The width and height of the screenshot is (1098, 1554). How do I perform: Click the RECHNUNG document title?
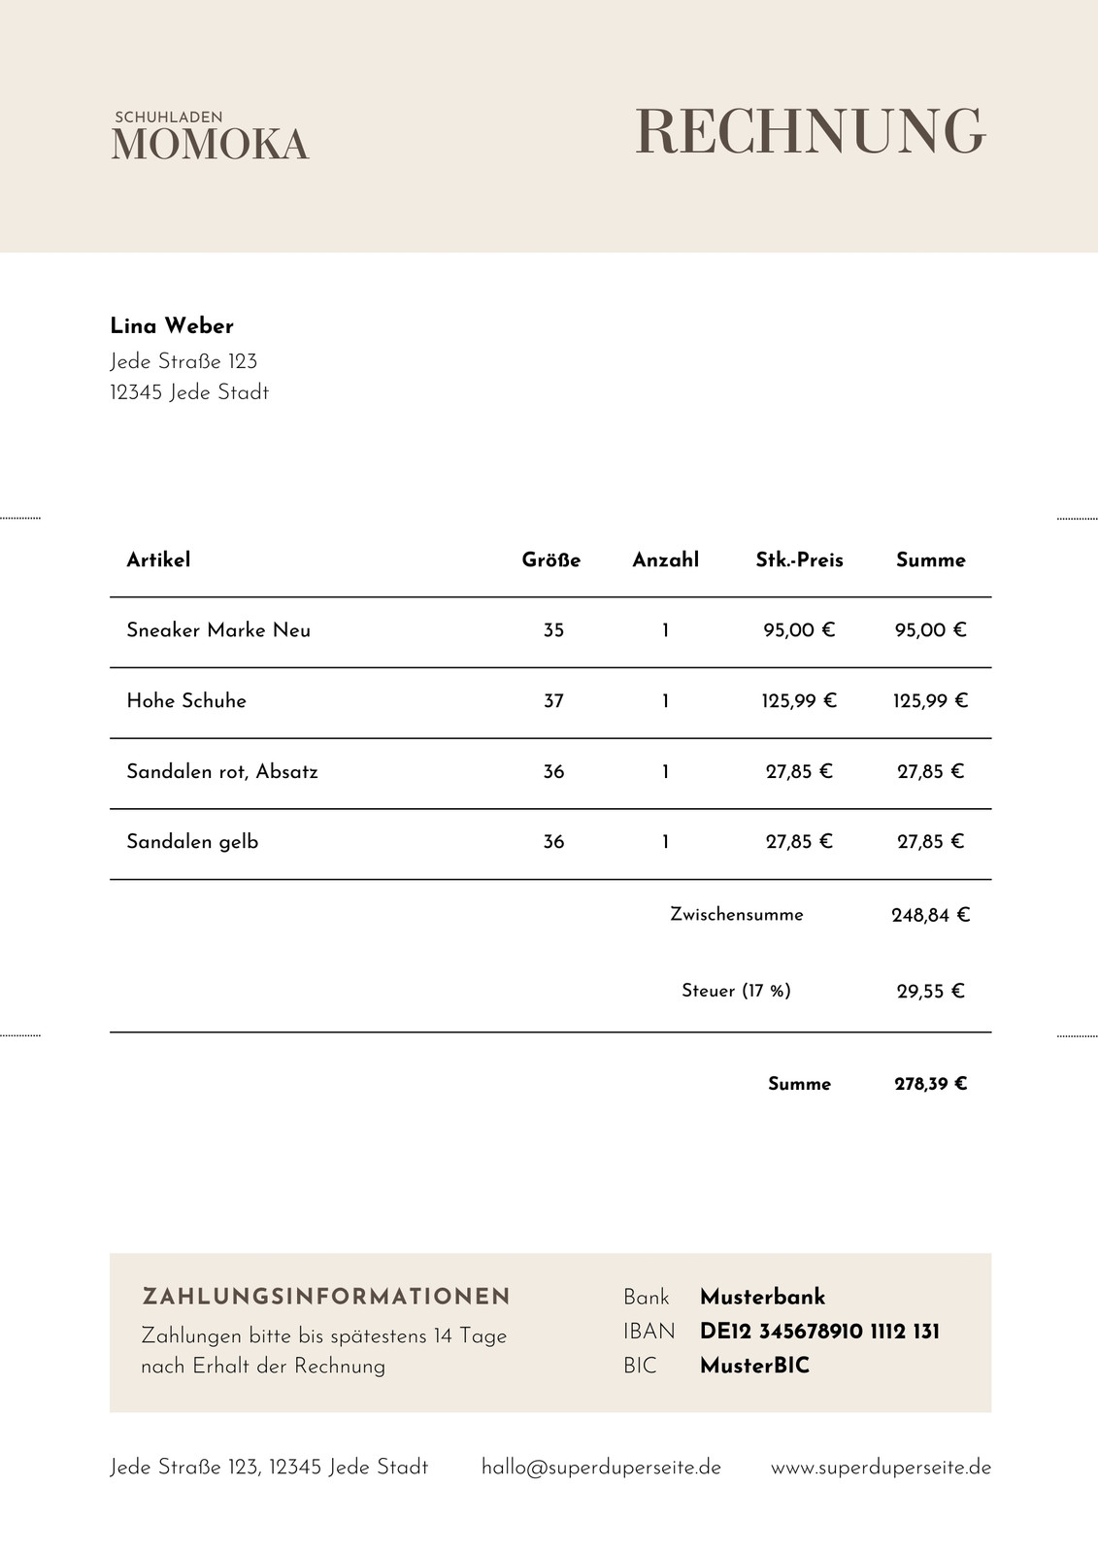tap(810, 132)
